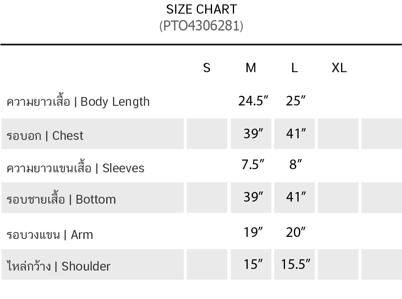
Task: Select the L size column header
Action: (295, 68)
